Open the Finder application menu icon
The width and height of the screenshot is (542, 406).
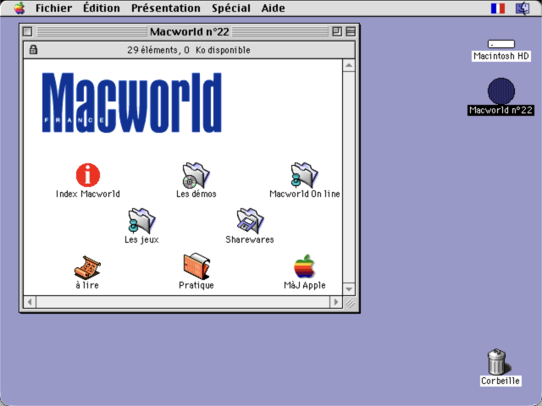coord(523,8)
